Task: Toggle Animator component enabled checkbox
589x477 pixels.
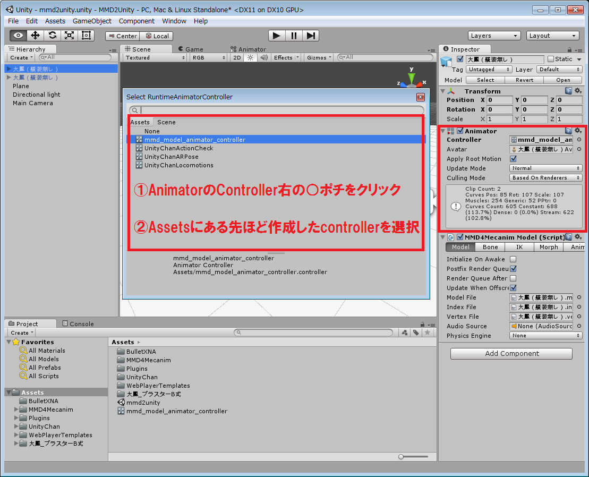Action: (460, 131)
